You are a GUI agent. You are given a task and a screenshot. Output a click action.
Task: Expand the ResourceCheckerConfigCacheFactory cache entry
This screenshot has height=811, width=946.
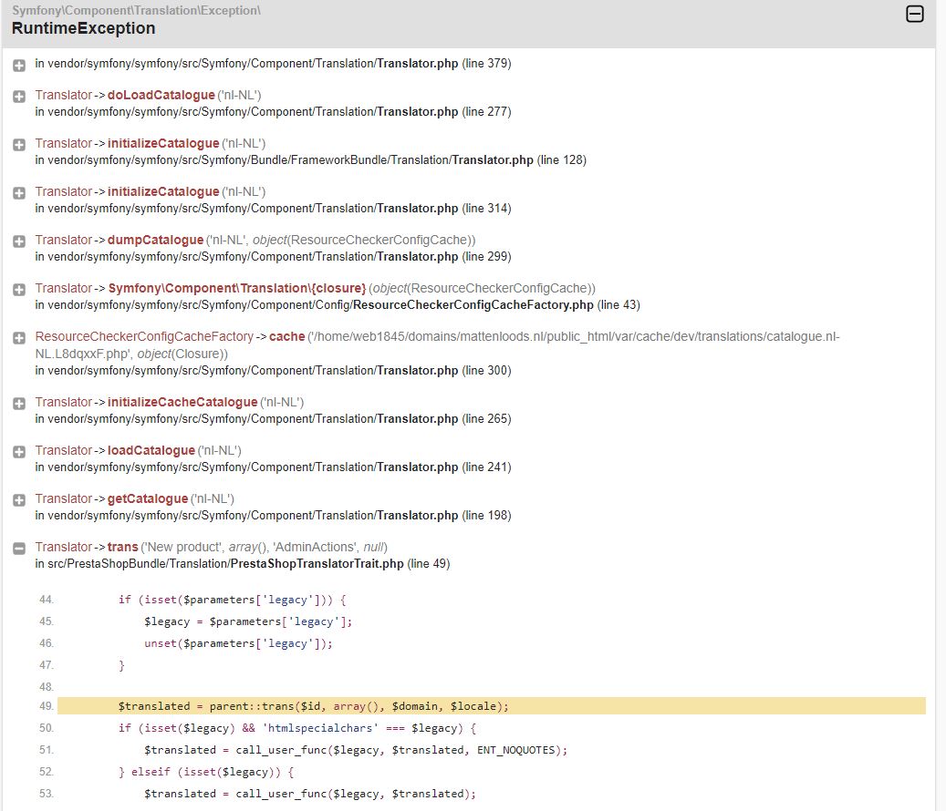pyautogui.click(x=19, y=338)
